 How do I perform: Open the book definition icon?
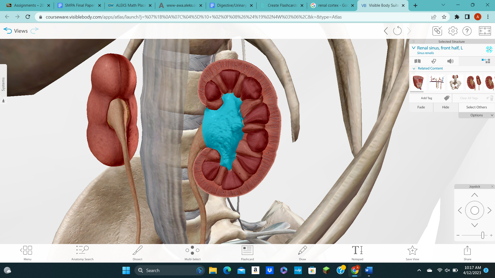click(x=418, y=61)
